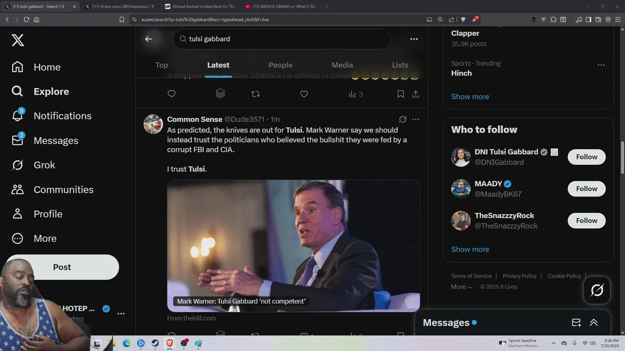
Task: Show more Who to follow suggestions
Action: point(470,249)
